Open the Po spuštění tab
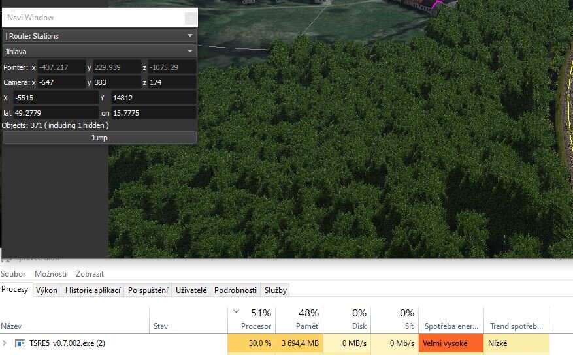This screenshot has width=573, height=355. (148, 290)
